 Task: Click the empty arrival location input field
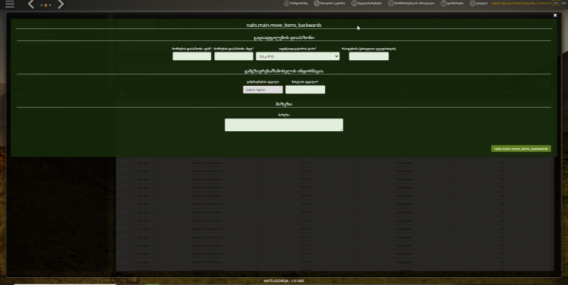(x=305, y=90)
